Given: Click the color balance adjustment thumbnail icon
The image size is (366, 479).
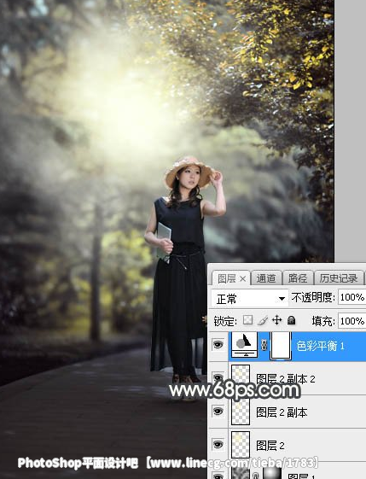Looking at the screenshot, I should click(x=245, y=345).
